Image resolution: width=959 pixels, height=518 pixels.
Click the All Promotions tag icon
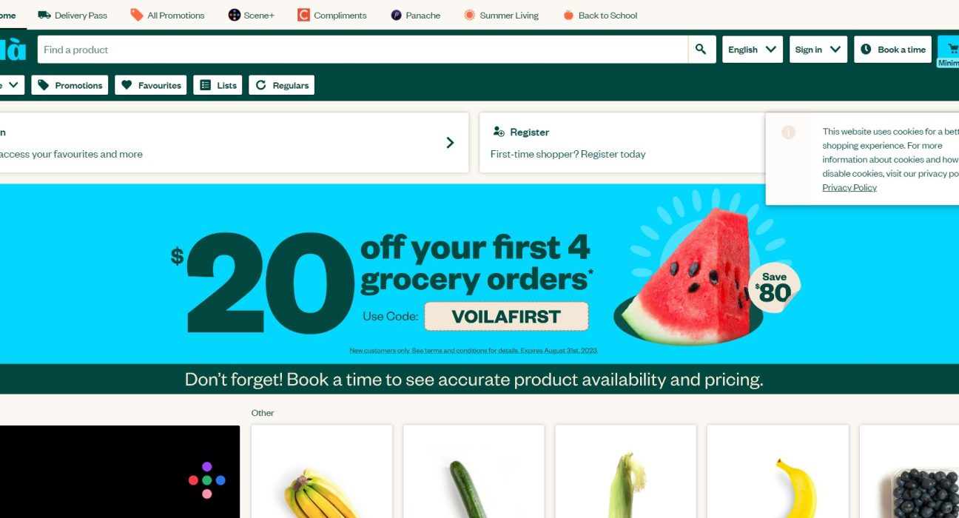point(137,15)
